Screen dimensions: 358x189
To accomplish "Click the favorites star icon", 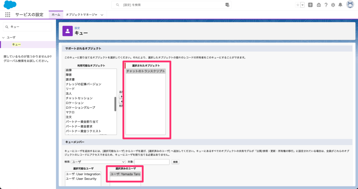I will (x=298, y=5).
